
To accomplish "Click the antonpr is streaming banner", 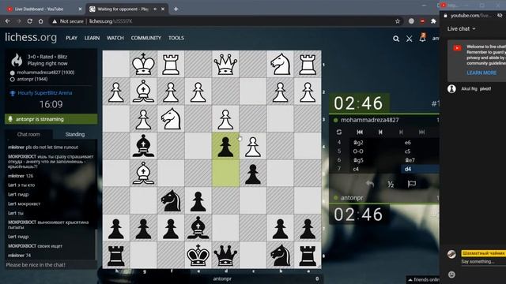I will click(x=51, y=119).
